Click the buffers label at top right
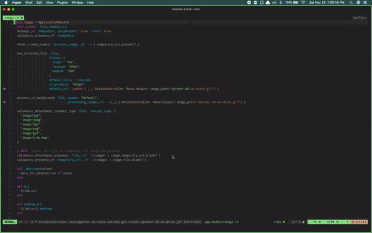Image resolution: width=372 pixels, height=233 pixels. pyautogui.click(x=360, y=18)
